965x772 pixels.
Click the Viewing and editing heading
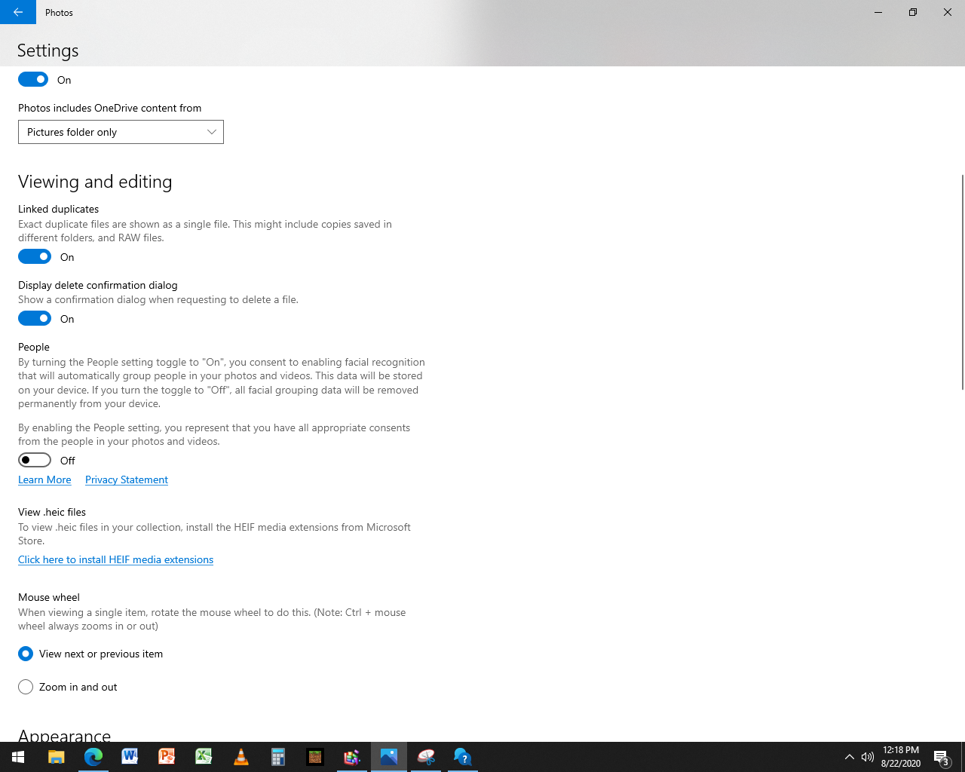pyautogui.click(x=95, y=182)
